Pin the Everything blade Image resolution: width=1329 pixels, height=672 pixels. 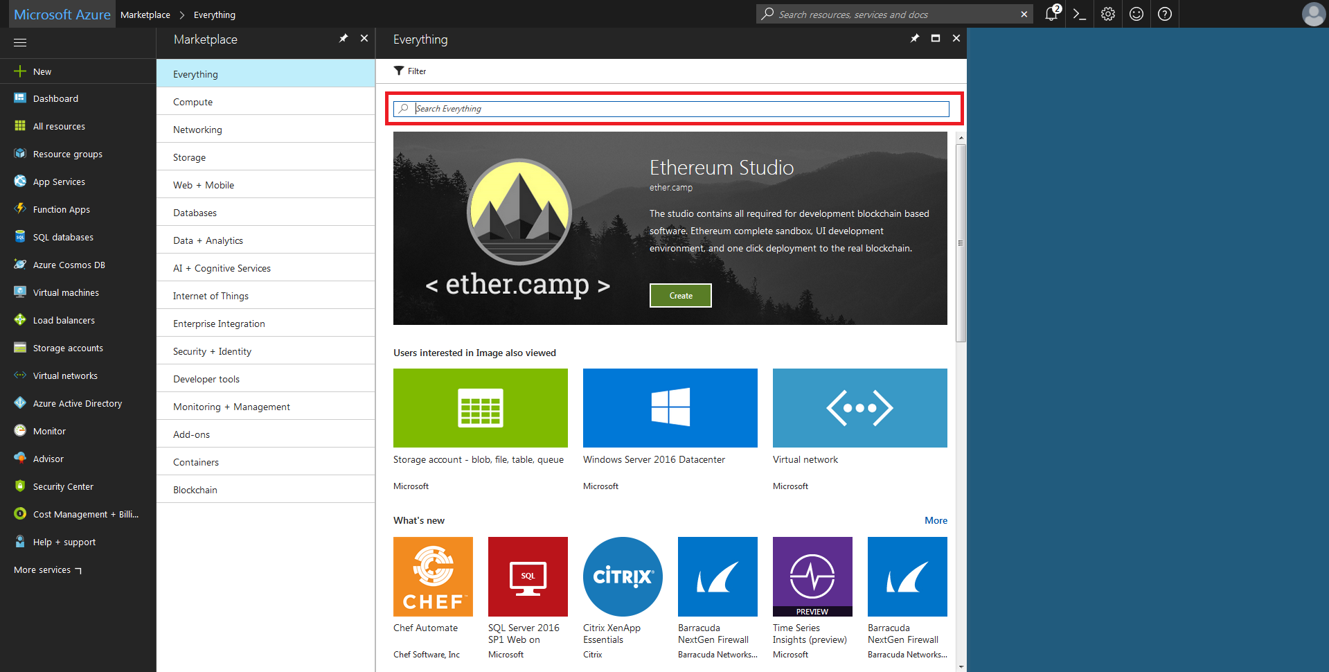915,39
